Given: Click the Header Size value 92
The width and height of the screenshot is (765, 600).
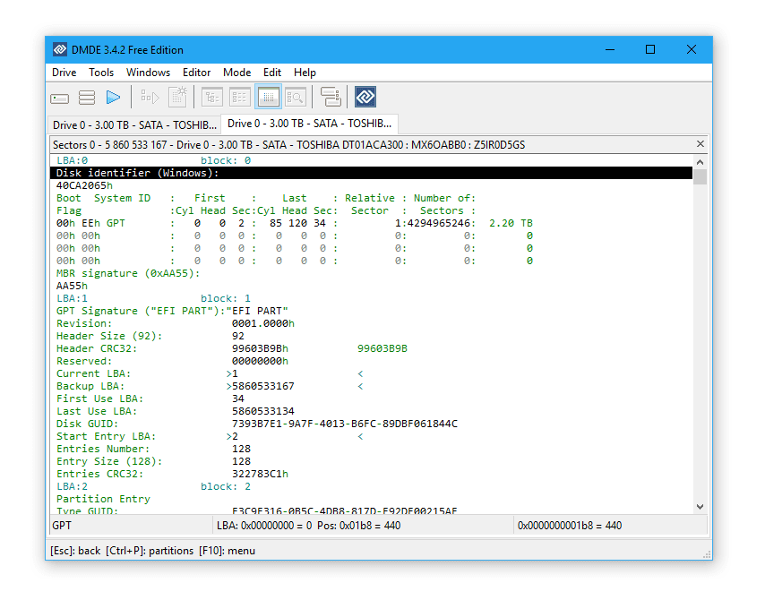Looking at the screenshot, I should click(238, 337).
